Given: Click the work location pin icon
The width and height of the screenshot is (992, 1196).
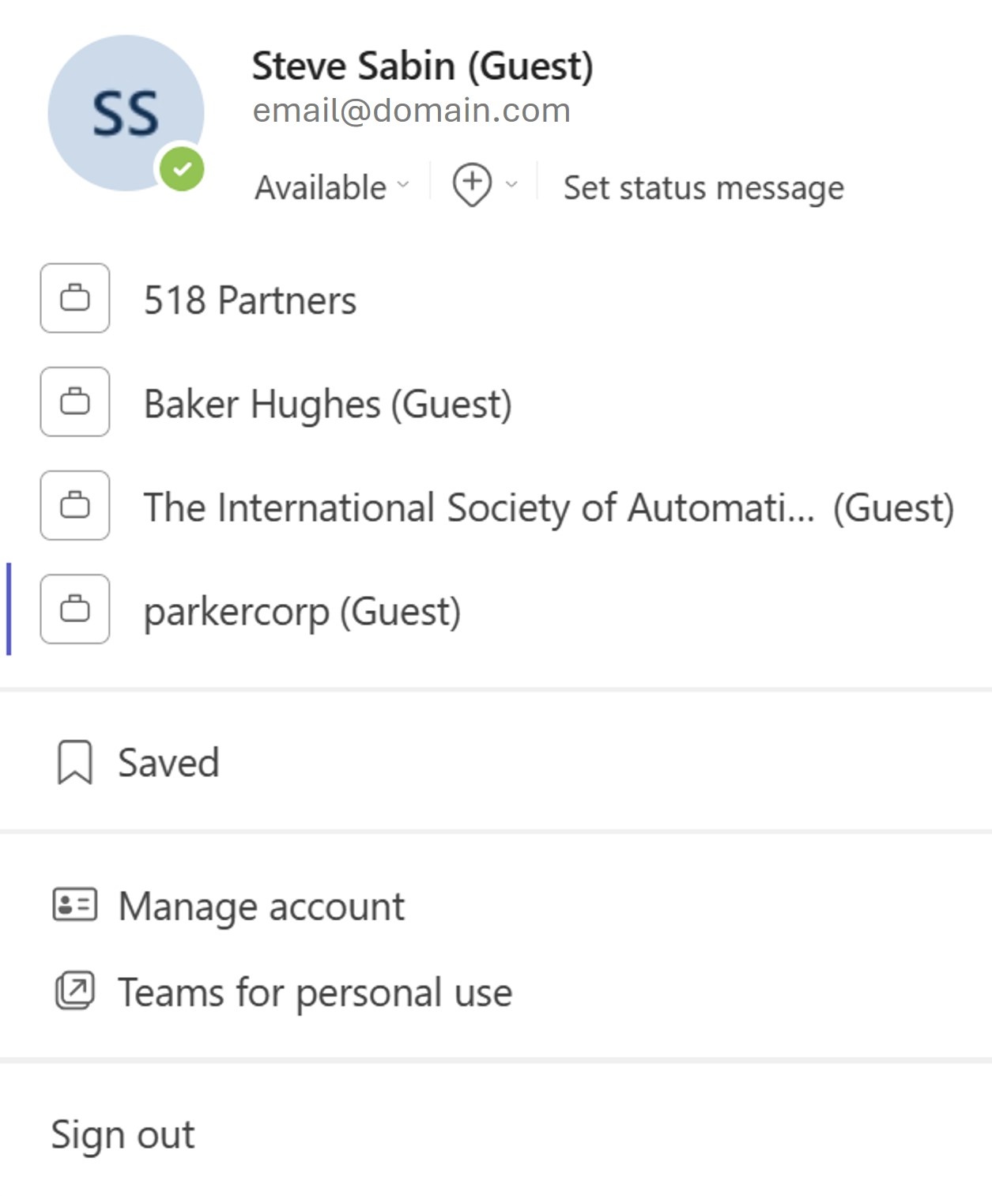Looking at the screenshot, I should 472,185.
